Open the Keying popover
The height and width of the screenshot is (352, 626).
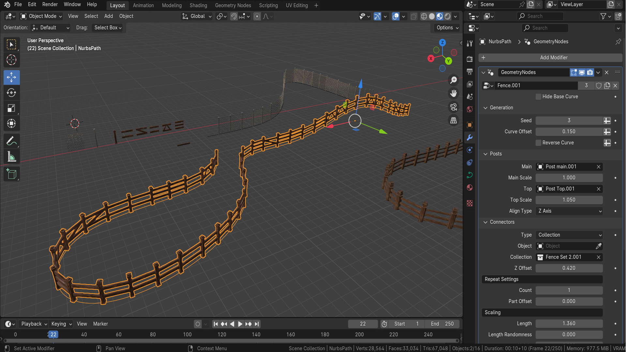point(61,324)
